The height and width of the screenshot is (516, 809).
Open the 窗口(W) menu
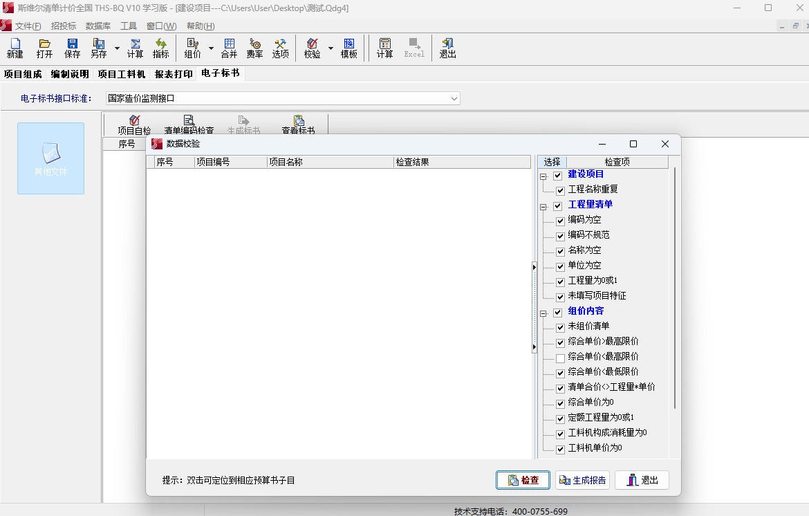tap(162, 26)
